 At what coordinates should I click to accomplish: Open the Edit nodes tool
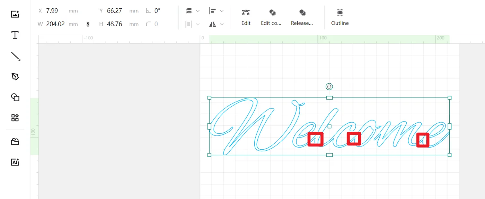[x=246, y=17]
